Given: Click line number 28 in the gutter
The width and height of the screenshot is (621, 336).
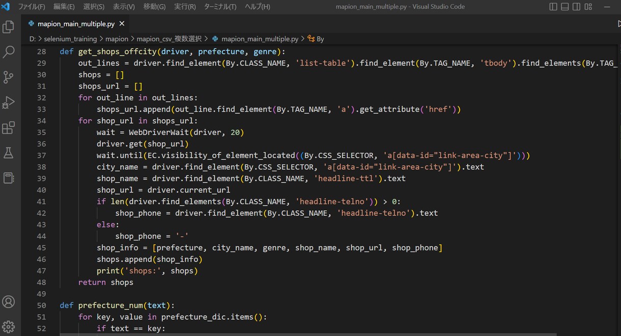Looking at the screenshot, I should tap(41, 51).
